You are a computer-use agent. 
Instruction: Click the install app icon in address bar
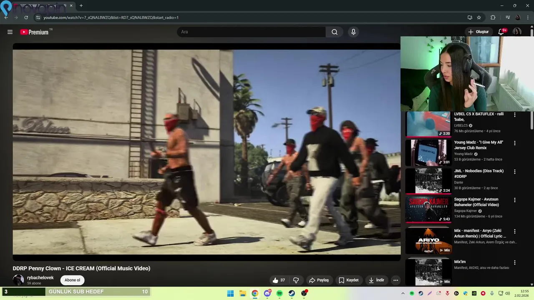coord(470,17)
